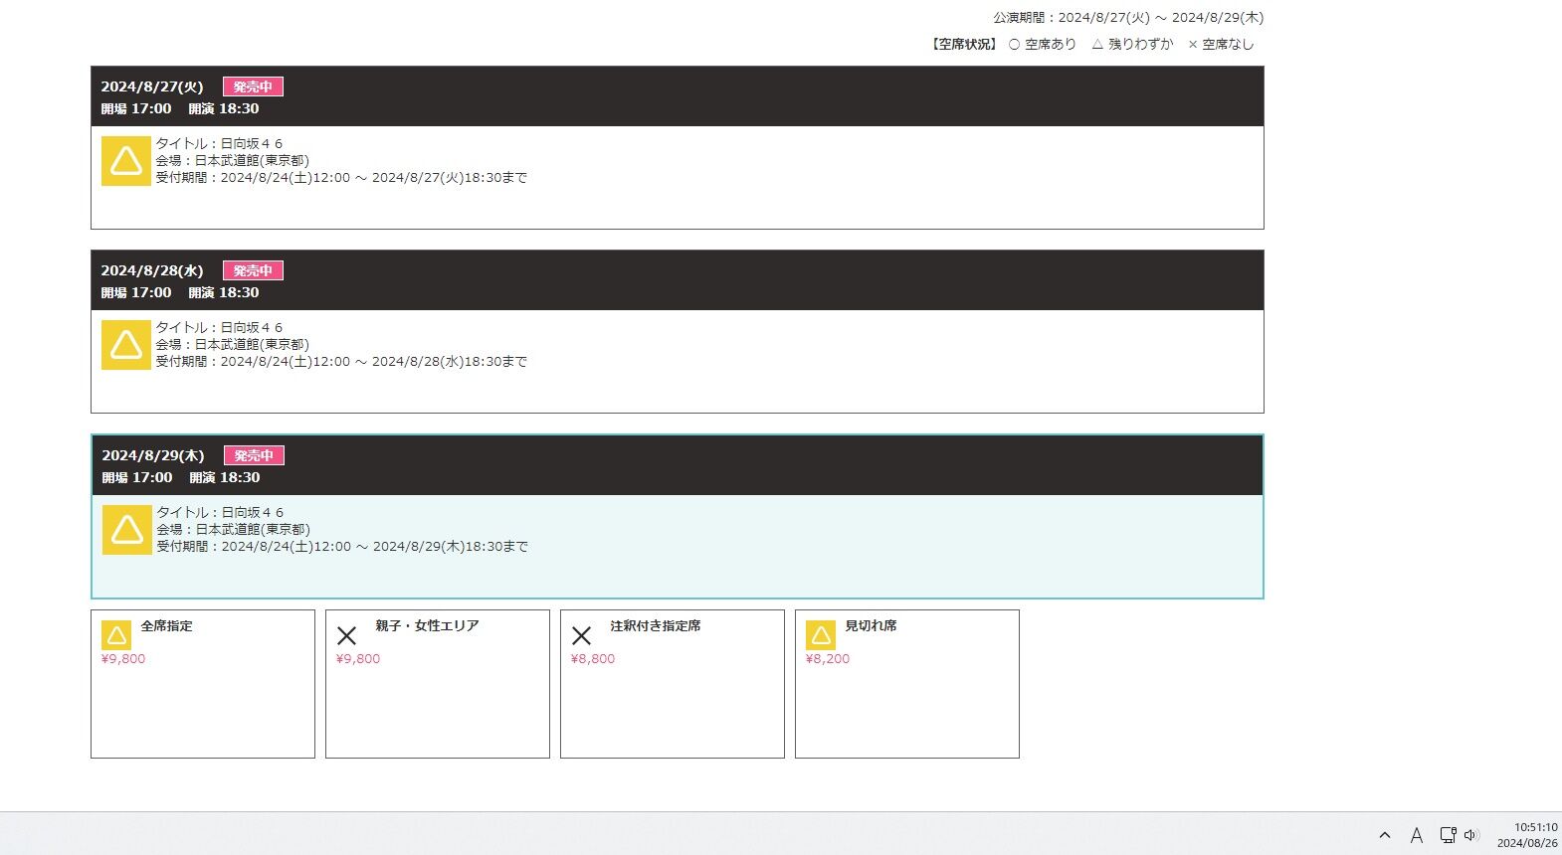
Task: Click the ¥9,800 price under 親子・女性エリア
Action: tap(358, 659)
